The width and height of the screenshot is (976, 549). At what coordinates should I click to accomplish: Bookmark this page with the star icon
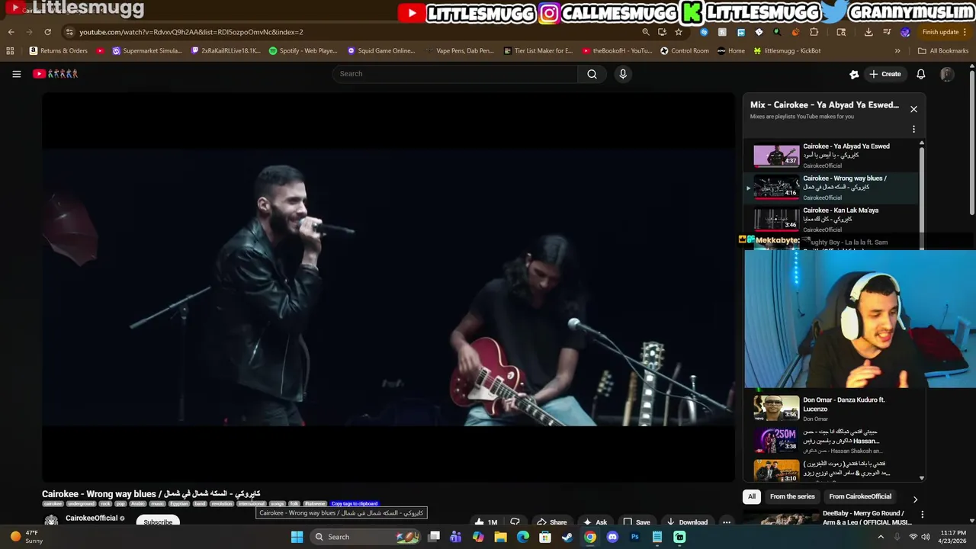coord(679,32)
